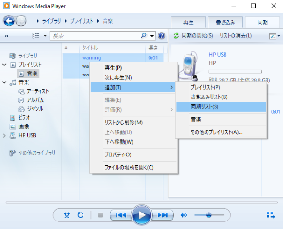The height and width of the screenshot is (229, 283).
Task: Click the large Play button
Action: [141, 215]
